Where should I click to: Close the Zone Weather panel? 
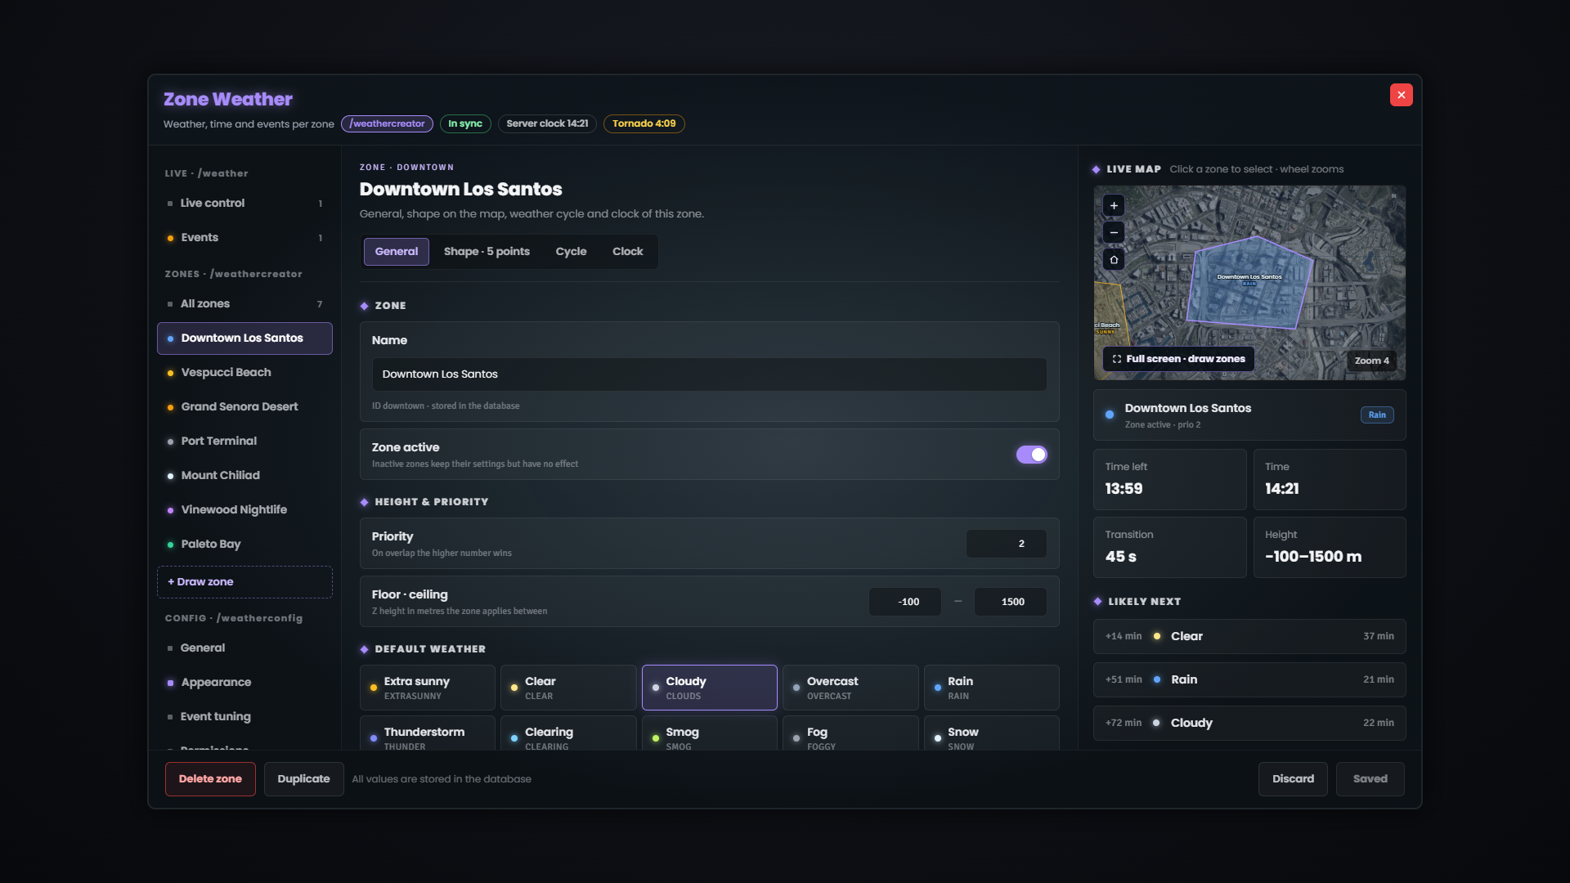tap(1401, 95)
